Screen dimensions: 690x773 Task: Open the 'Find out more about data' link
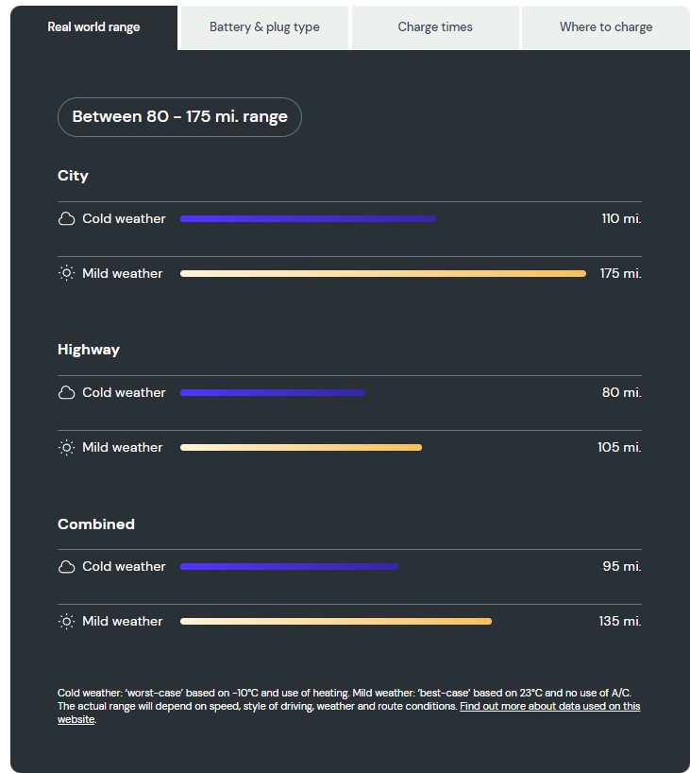[x=348, y=713]
